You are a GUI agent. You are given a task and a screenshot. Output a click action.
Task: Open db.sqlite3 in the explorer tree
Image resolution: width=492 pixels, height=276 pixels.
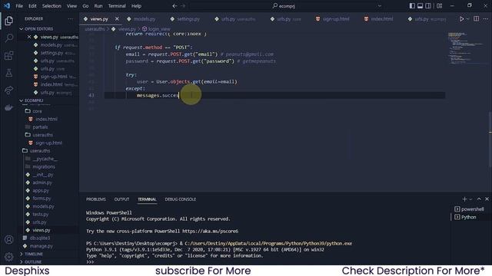tap(40, 238)
